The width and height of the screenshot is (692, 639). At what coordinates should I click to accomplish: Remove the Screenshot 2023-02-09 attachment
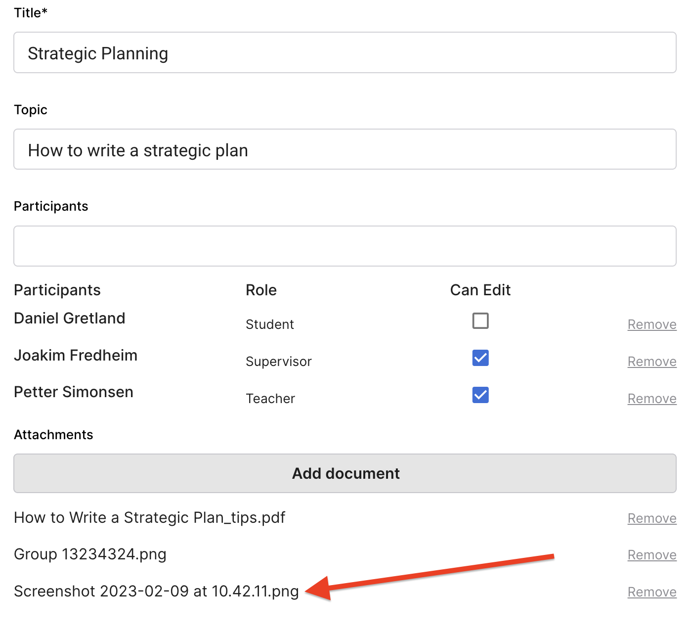click(x=651, y=592)
